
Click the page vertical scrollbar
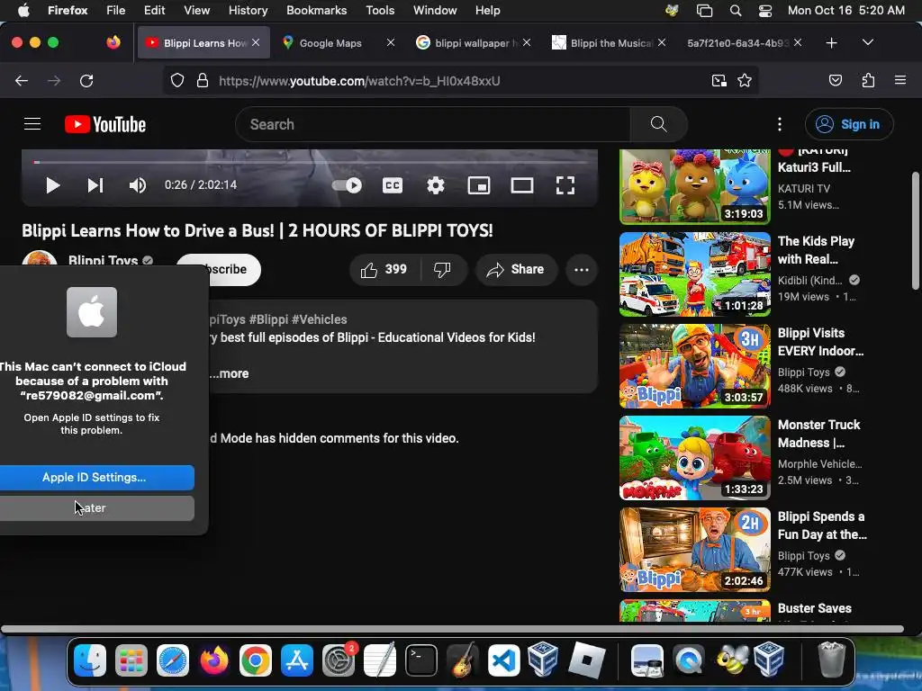pos(916,230)
